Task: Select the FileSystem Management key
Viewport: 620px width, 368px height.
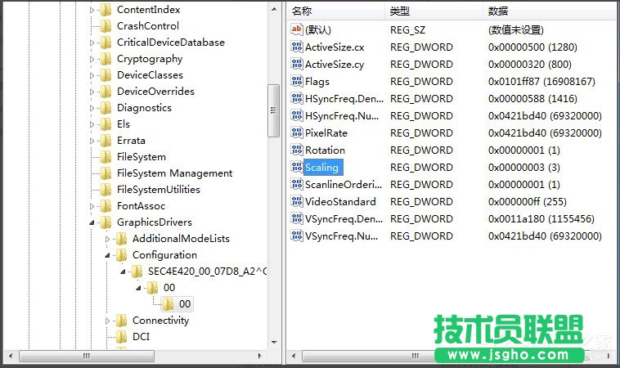Action: point(174,173)
